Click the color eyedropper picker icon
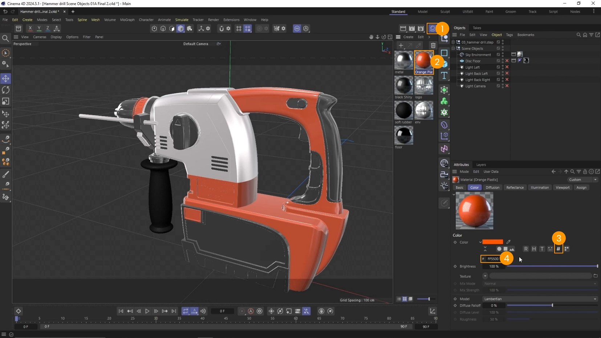 tap(508, 242)
